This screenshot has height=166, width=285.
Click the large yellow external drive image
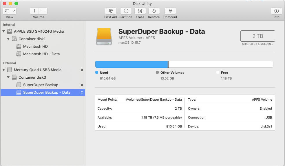coord(104,36)
